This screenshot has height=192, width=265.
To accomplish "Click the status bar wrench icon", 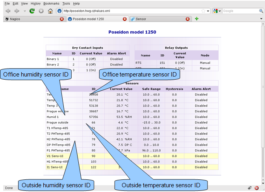I will pos(250,188).
